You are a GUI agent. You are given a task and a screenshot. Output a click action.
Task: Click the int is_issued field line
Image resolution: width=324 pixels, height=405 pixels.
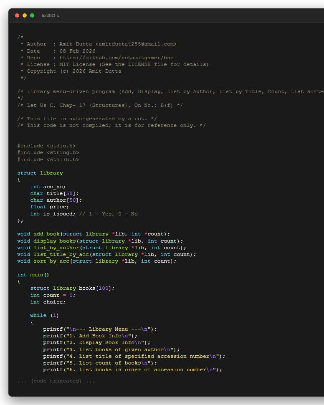pos(84,214)
